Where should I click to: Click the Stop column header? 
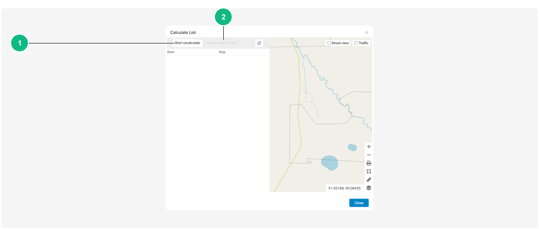click(x=222, y=52)
